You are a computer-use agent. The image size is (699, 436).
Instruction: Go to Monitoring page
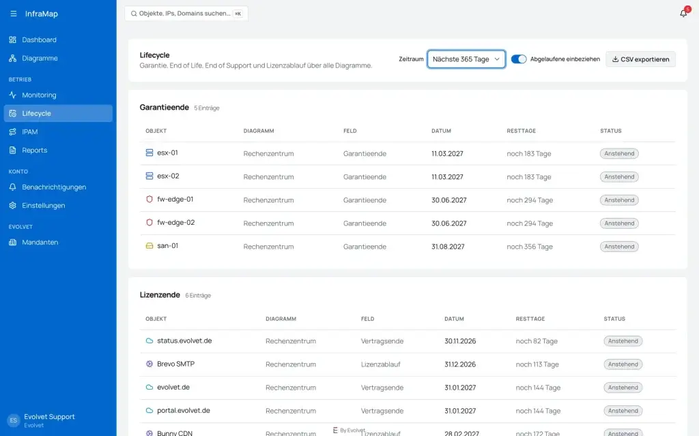58,95
